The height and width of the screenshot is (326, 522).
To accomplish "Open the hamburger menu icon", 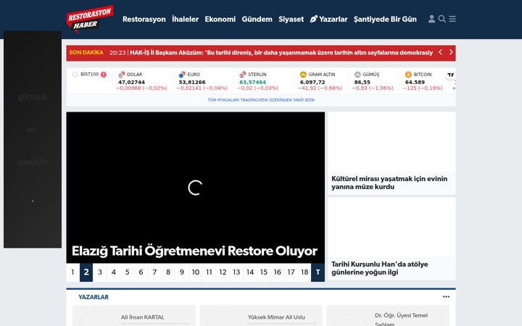I will coord(452,19).
